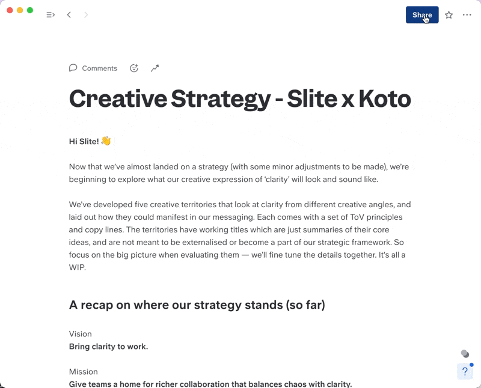The width and height of the screenshot is (481, 388).
Task: Select the A recap on where our strategy heading
Action: point(197,305)
